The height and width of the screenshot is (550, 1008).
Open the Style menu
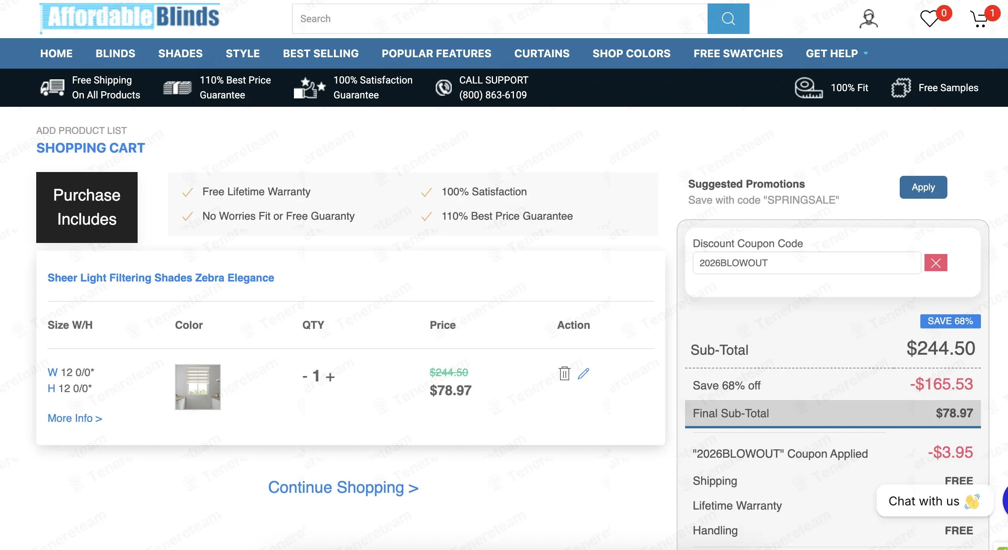coord(242,53)
